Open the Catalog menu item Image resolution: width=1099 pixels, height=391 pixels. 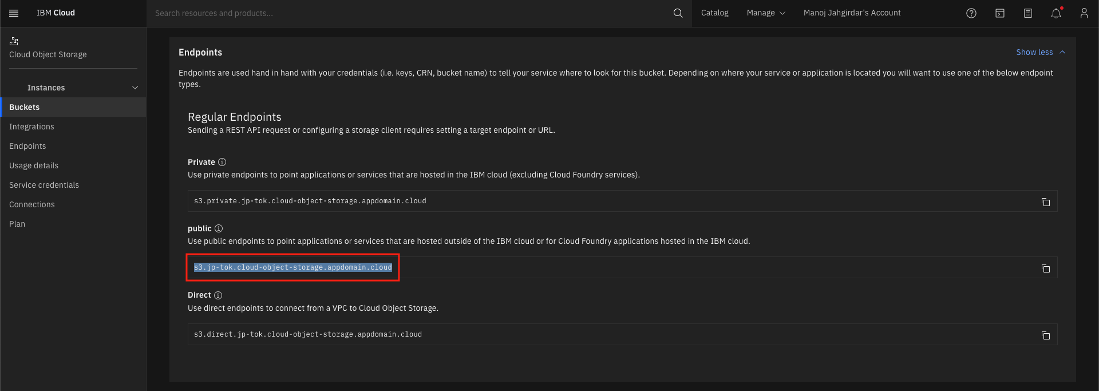(x=714, y=13)
